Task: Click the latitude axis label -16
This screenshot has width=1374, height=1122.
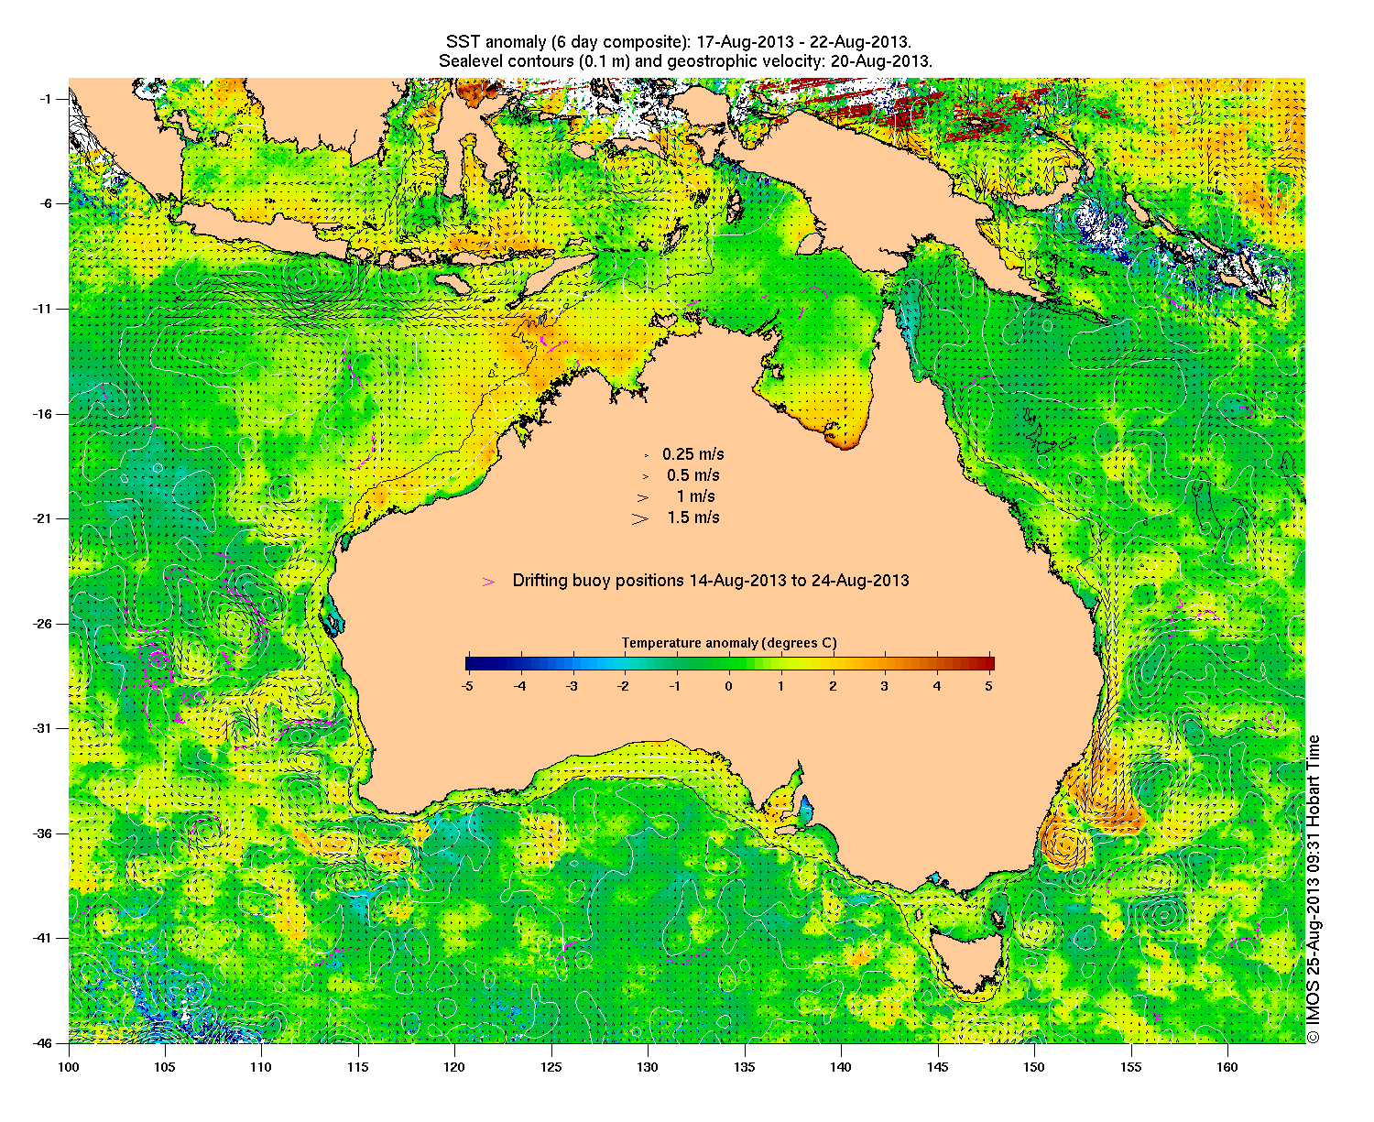Action: tap(43, 414)
